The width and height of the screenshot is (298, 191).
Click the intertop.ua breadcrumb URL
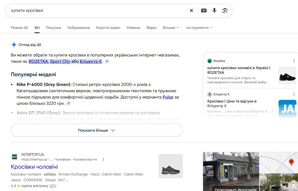pos(59,159)
